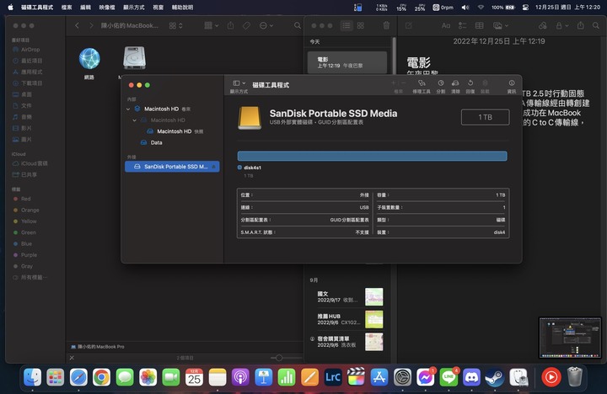607x394 pixels.
Task: Go back in the Finder window
Action: (77, 25)
